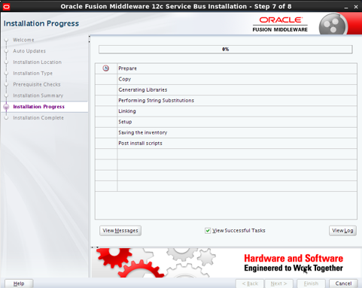Select the Prerequisite Checks step

coord(37,84)
